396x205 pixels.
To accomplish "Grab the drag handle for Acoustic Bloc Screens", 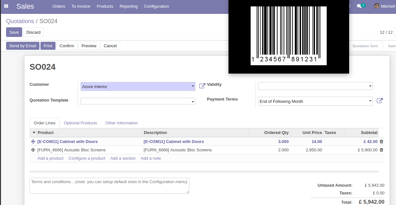I will pyautogui.click(x=33, y=150).
